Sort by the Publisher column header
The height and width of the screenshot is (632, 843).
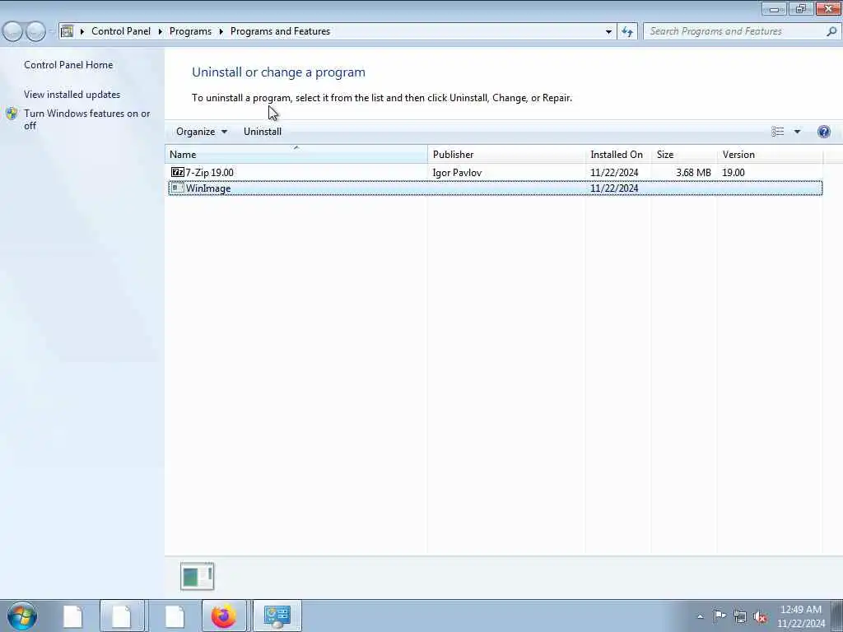[506, 154]
